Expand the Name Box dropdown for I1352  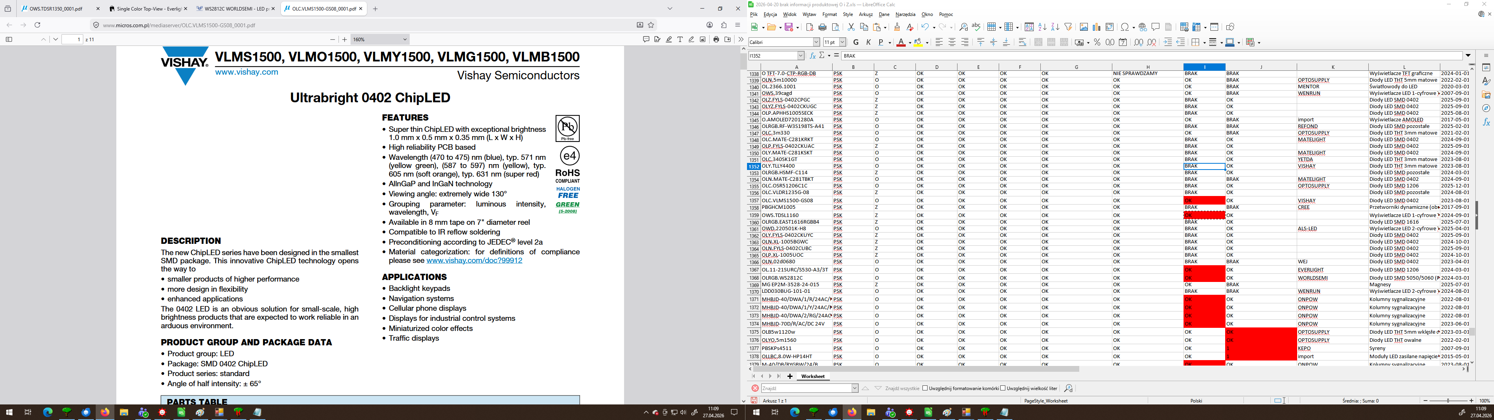click(801, 56)
